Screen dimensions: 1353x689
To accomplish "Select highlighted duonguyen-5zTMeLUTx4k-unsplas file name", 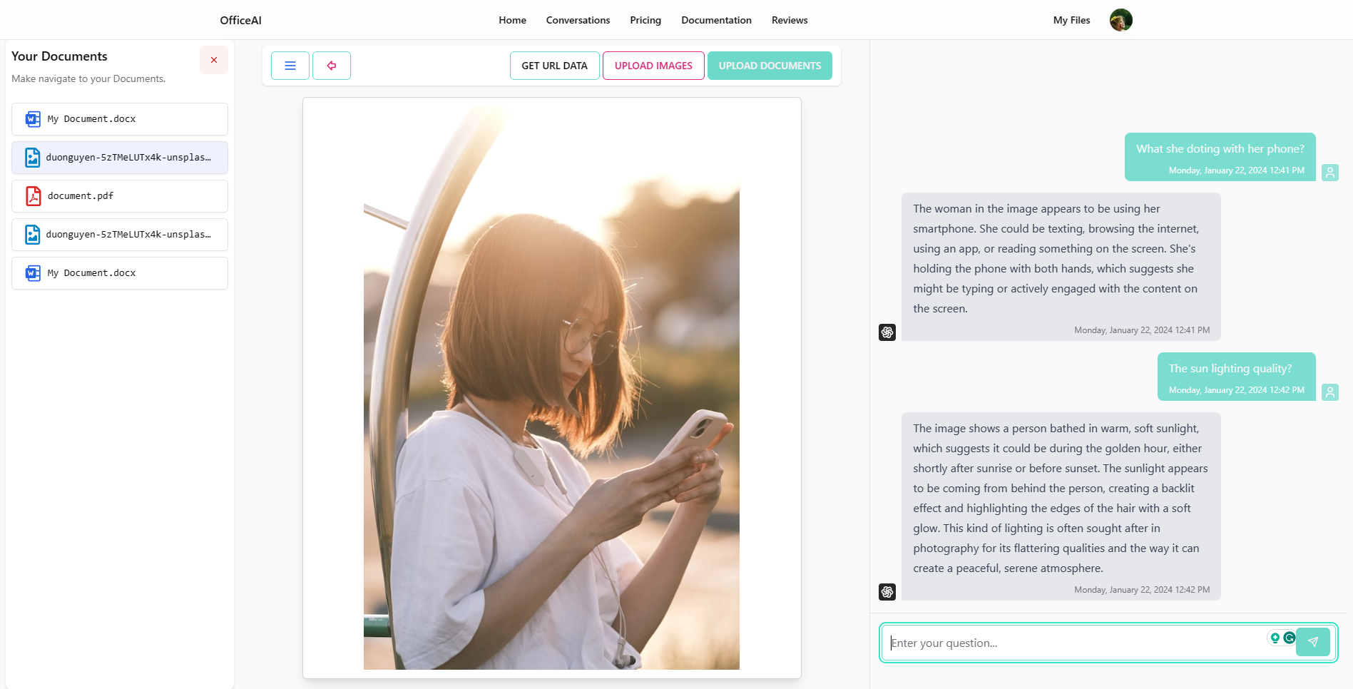I will tap(128, 158).
